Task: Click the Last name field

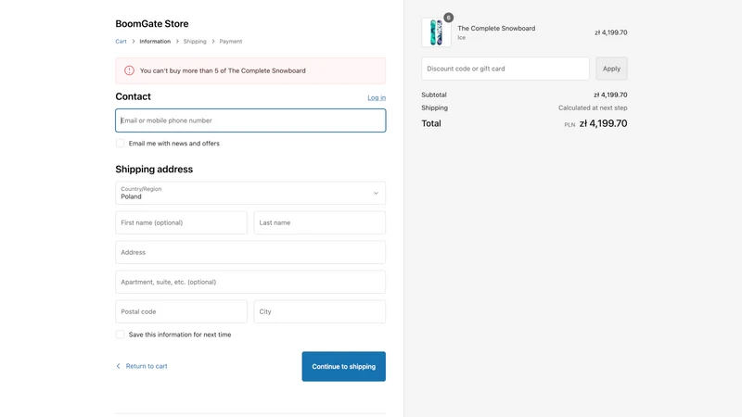Action: (319, 222)
